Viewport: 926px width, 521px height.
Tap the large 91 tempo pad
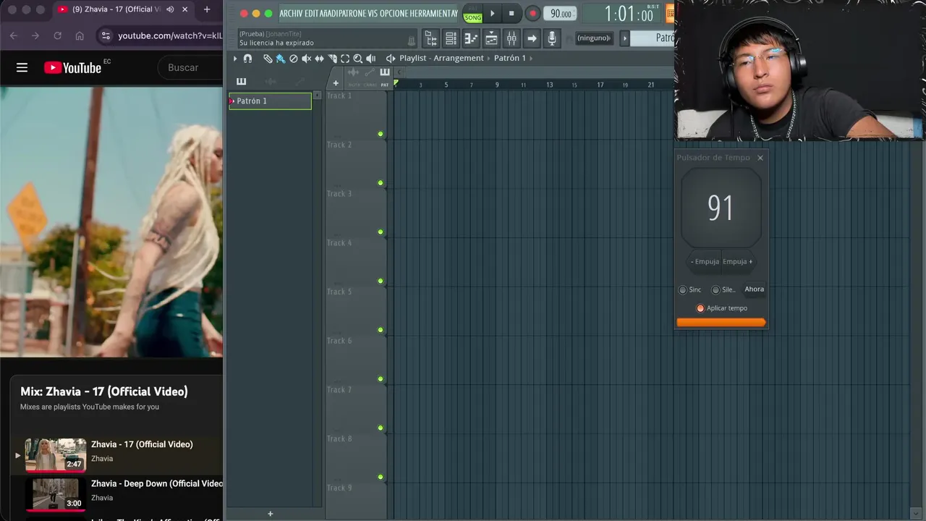point(721,208)
